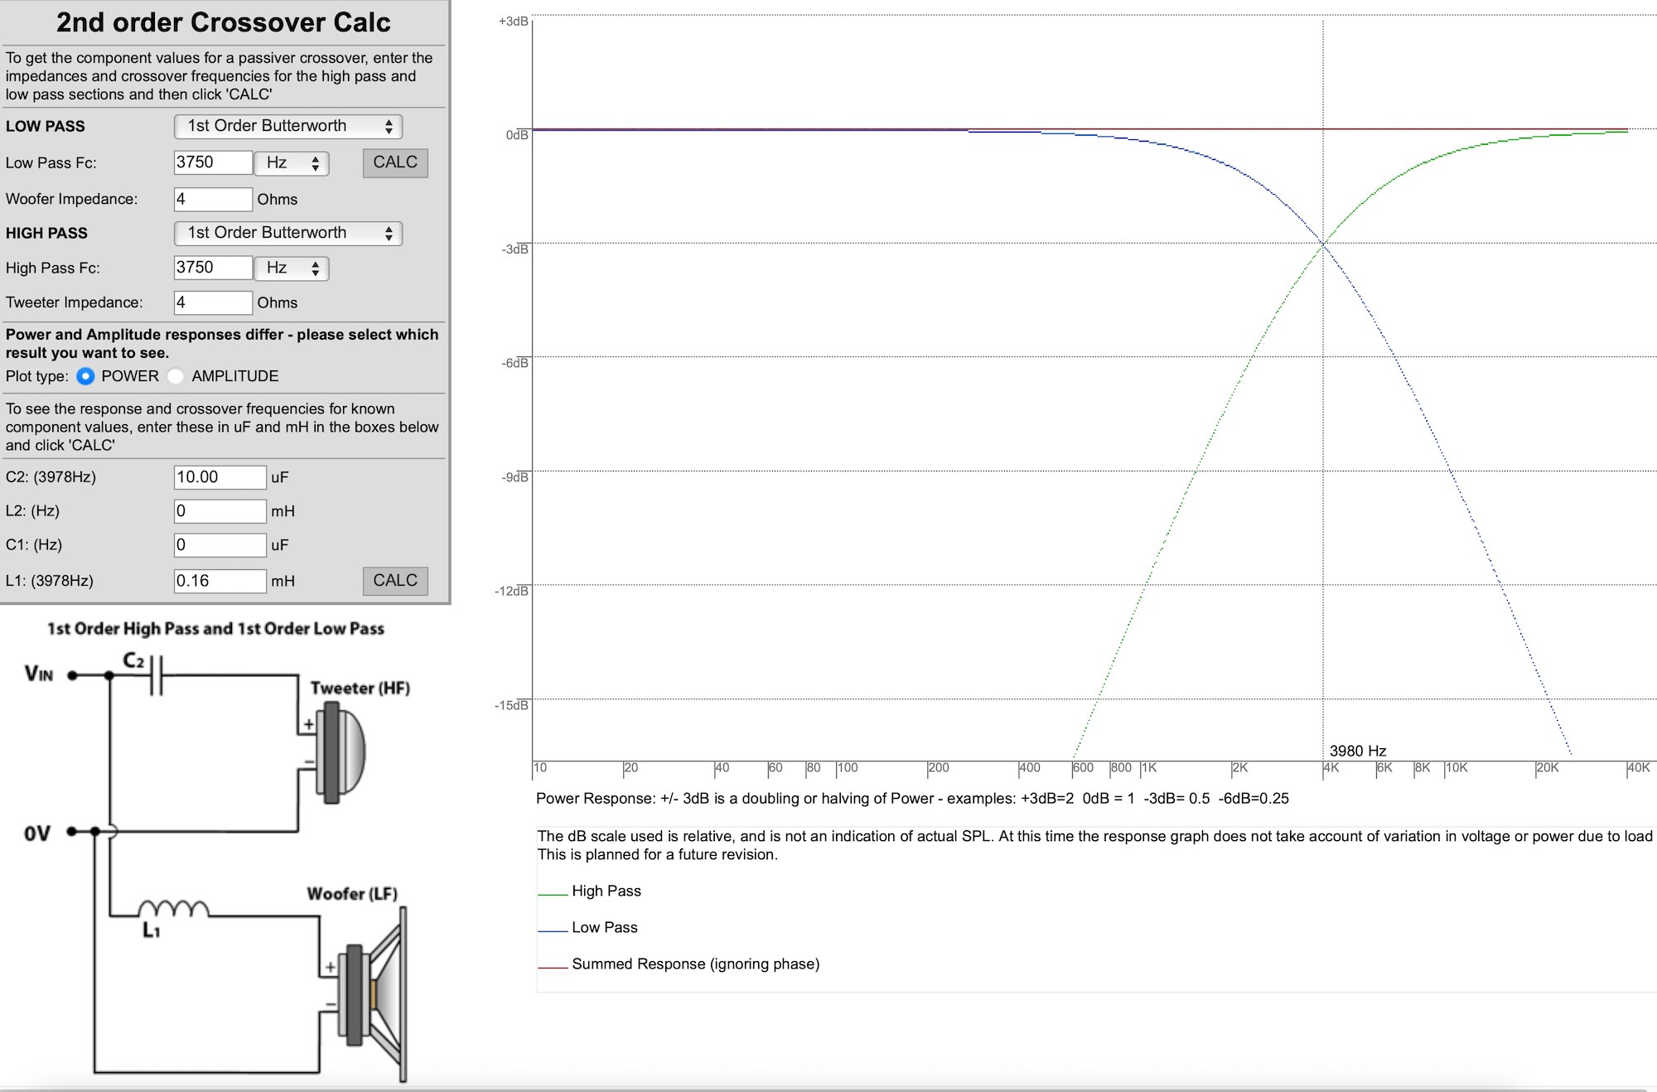
Task: Click the green High Pass legend line
Action: pyautogui.click(x=553, y=895)
